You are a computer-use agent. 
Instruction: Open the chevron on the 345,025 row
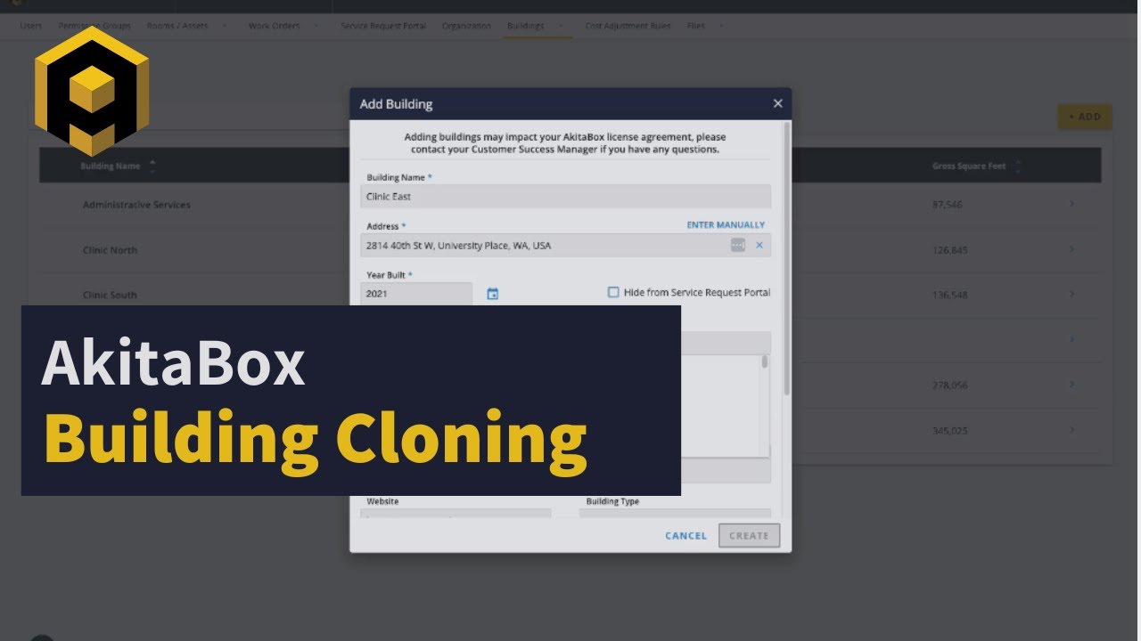pos(1071,430)
